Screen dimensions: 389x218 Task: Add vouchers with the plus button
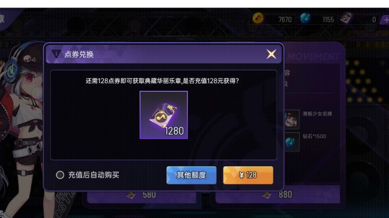[385, 19]
